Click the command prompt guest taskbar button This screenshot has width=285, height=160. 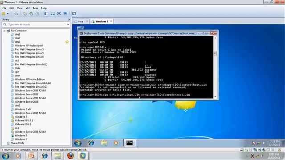coord(130,143)
